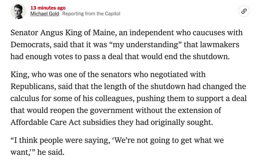
Task: Click 'Reporting from the Capitol' text
Action: [92, 14]
